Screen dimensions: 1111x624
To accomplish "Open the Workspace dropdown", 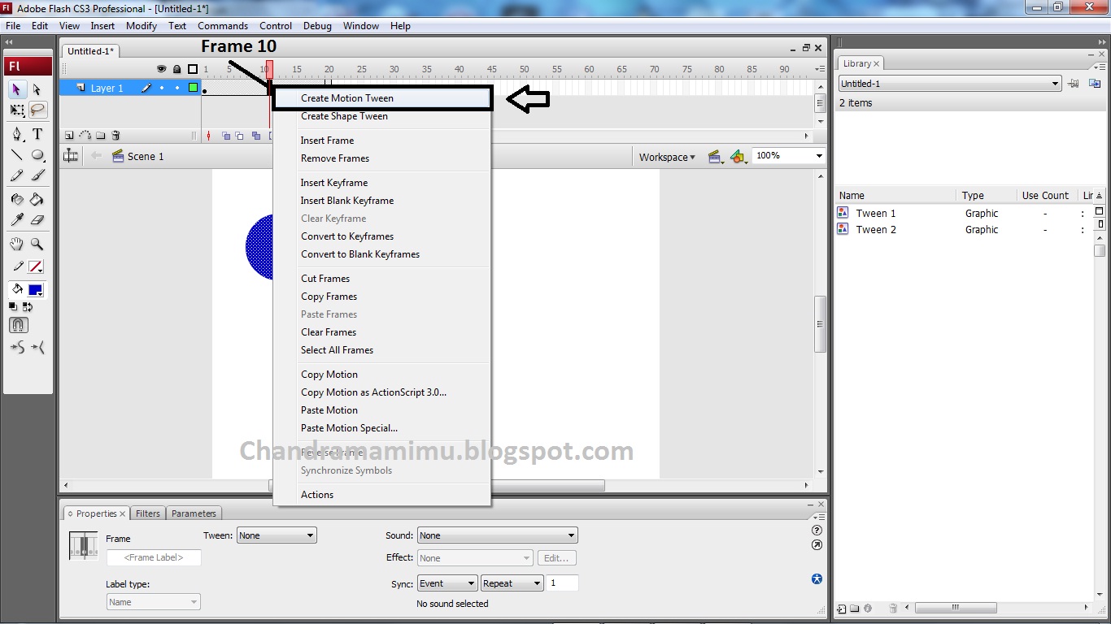I will (667, 157).
